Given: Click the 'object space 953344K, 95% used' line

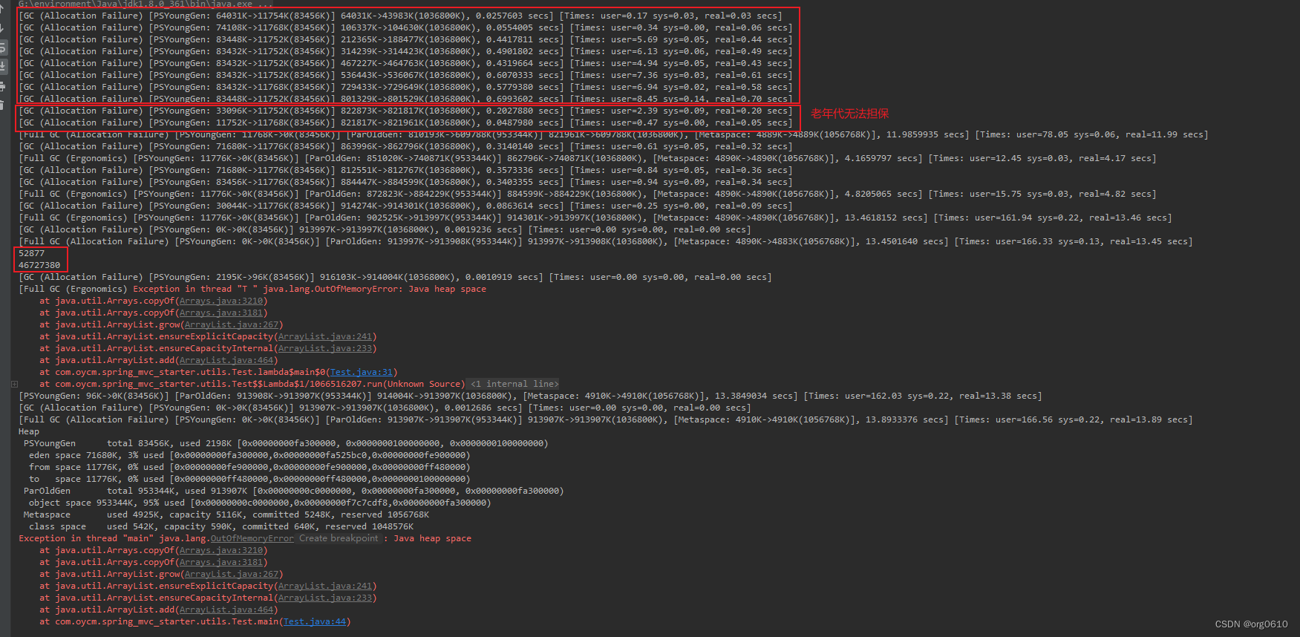Looking at the screenshot, I should click(260, 503).
